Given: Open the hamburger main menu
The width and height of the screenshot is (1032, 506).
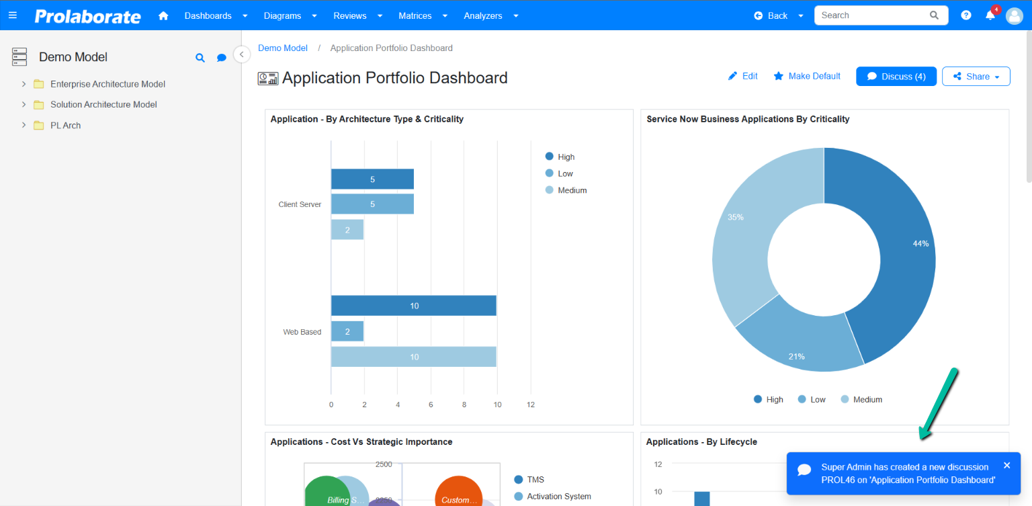Looking at the screenshot, I should [13, 15].
